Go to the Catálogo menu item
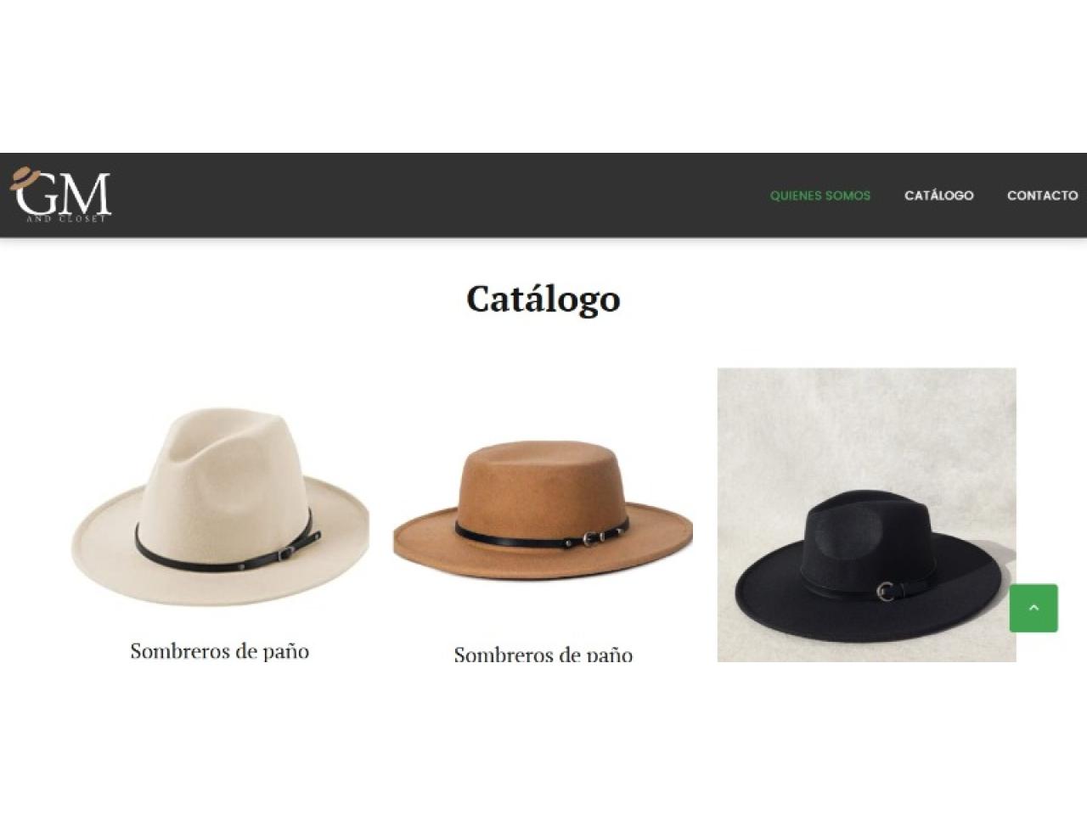1087x815 pixels. [939, 195]
